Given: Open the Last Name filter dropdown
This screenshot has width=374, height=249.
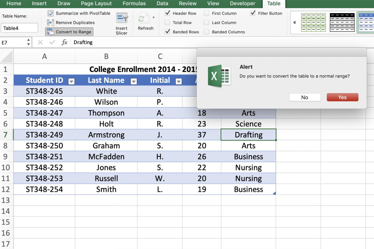Looking at the screenshot, I should [x=134, y=81].
